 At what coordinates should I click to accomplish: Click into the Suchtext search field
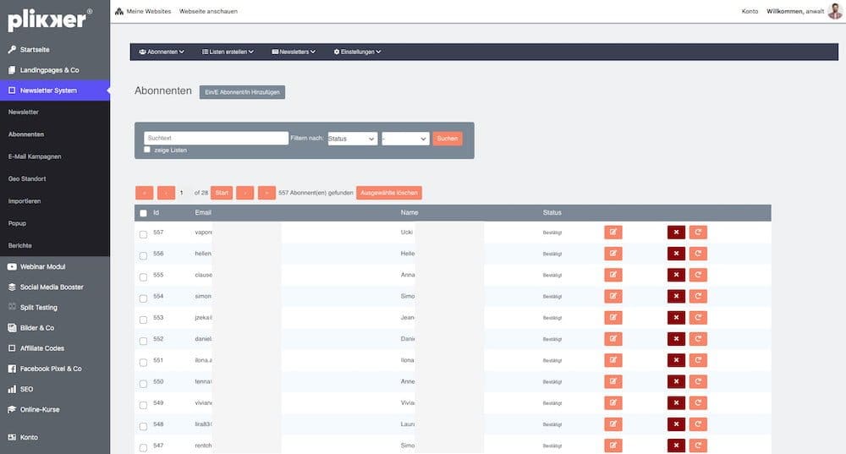coord(217,138)
